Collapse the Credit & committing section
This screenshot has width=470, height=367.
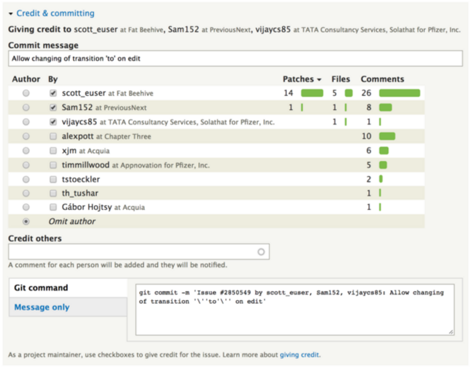click(55, 13)
